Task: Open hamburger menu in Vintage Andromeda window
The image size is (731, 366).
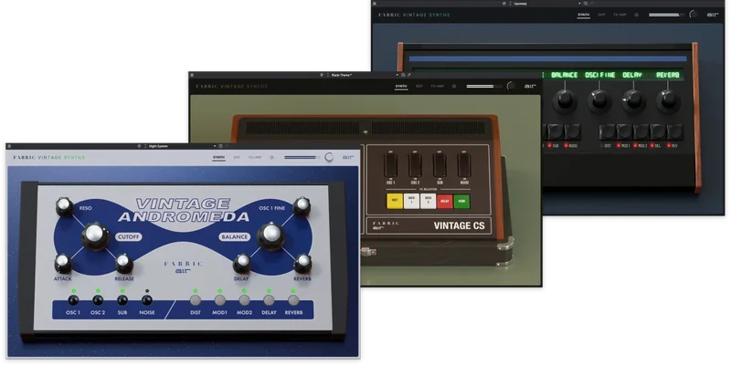Action: (9, 146)
